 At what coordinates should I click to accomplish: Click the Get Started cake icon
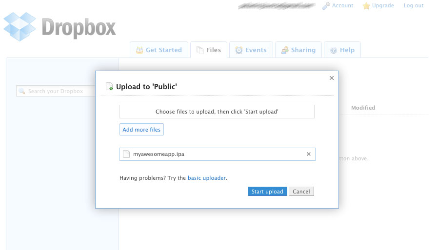click(139, 50)
